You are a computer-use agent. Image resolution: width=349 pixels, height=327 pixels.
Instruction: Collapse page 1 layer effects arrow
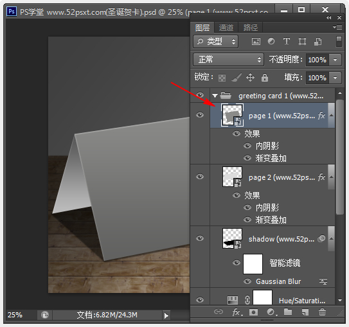[x=331, y=115]
